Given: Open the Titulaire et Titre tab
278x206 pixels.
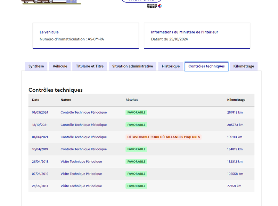Looking at the screenshot, I should click(90, 66).
